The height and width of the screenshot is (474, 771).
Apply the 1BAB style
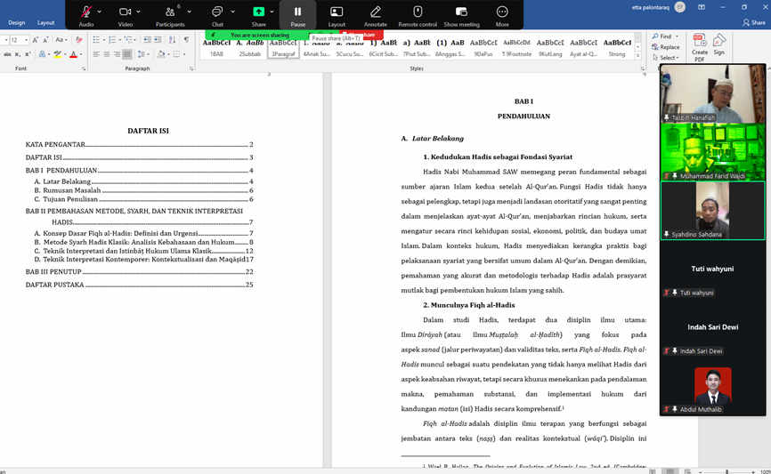(x=216, y=48)
